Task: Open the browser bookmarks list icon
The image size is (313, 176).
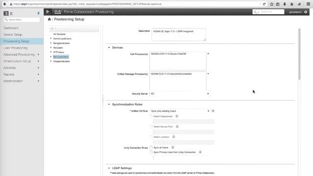Action: click(278, 4)
